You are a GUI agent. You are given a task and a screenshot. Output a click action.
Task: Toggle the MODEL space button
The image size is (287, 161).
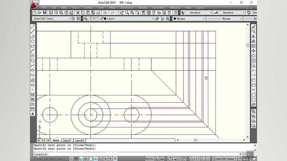[x=149, y=159]
